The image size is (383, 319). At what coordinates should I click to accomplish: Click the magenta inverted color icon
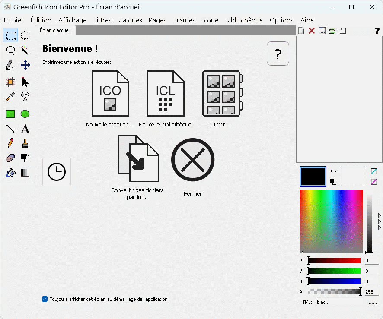[374, 182]
